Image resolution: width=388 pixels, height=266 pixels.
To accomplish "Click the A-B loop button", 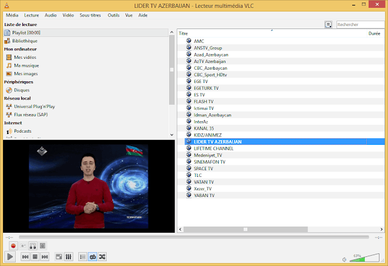I will pos(33,246).
